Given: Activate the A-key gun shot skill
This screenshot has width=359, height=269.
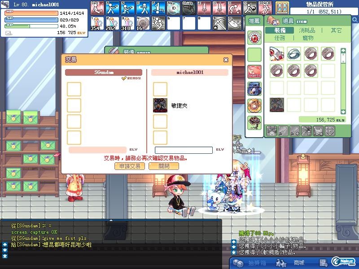Looking at the screenshot, I should coord(113,8).
